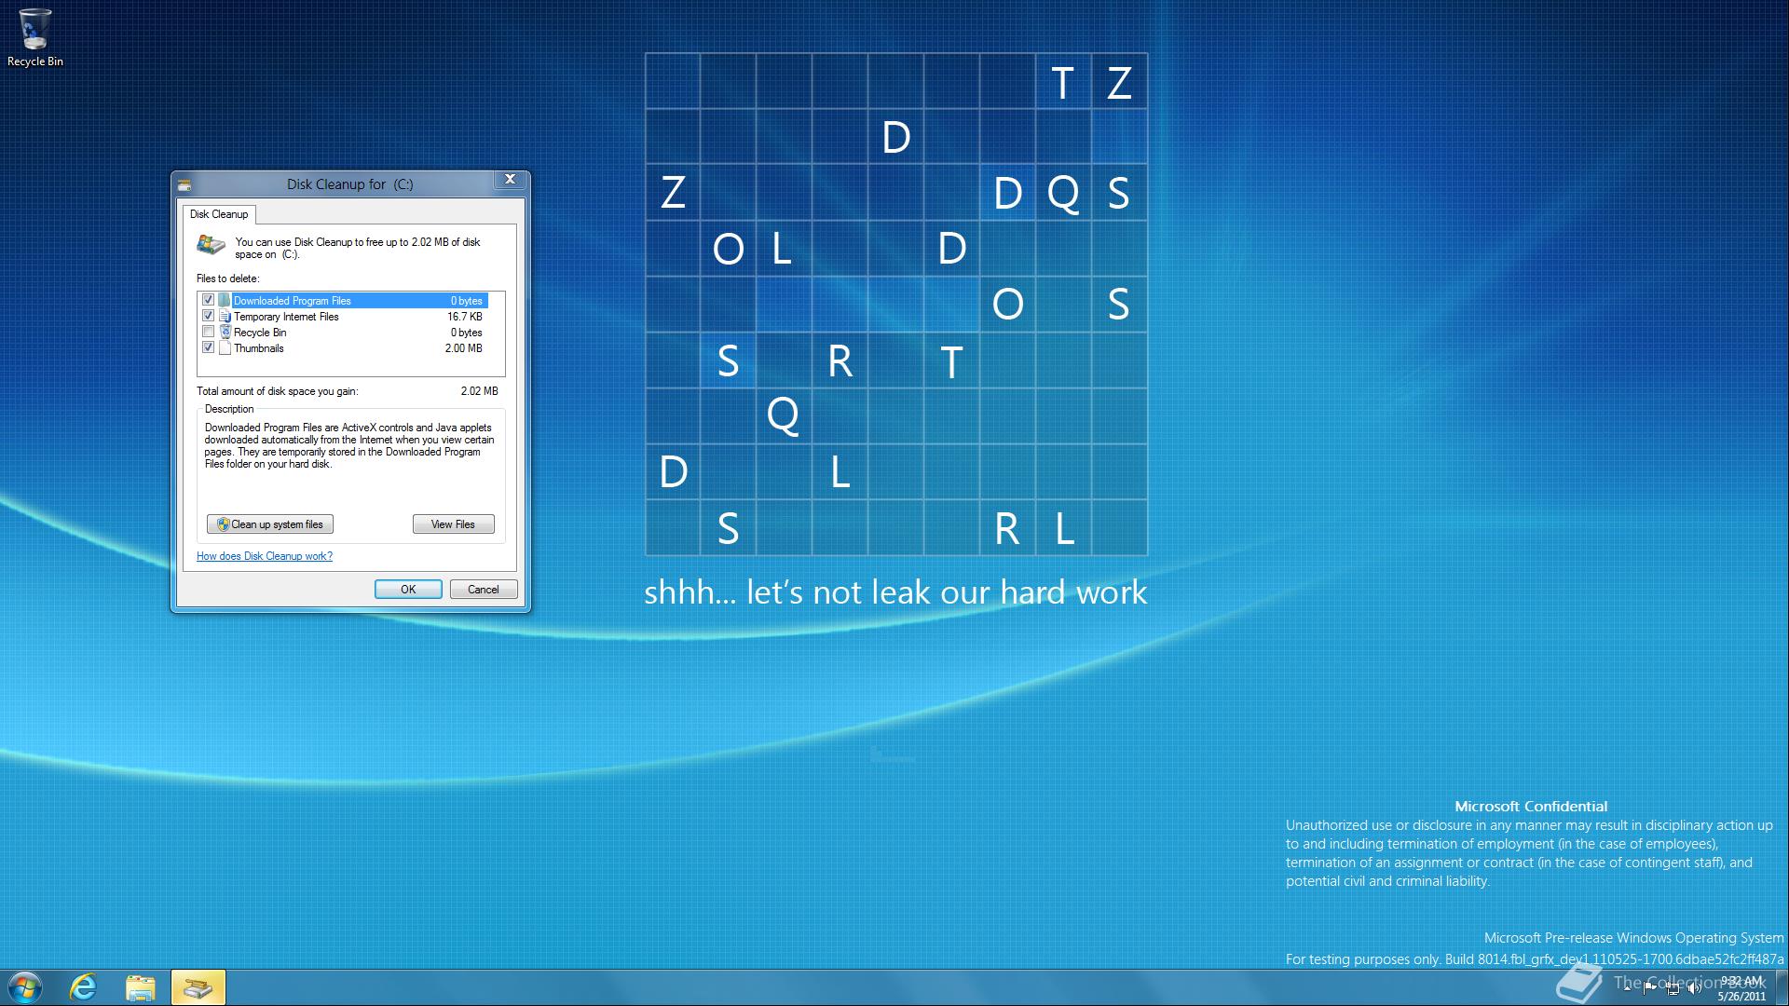Image resolution: width=1789 pixels, height=1006 pixels.
Task: Select the Temporary Internet Files row text
Action: click(286, 317)
